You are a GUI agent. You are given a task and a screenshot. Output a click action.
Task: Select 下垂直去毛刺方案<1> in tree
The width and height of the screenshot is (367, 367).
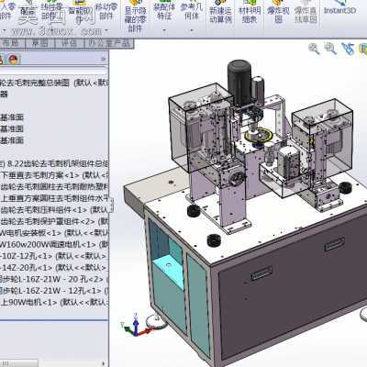[x=54, y=175]
